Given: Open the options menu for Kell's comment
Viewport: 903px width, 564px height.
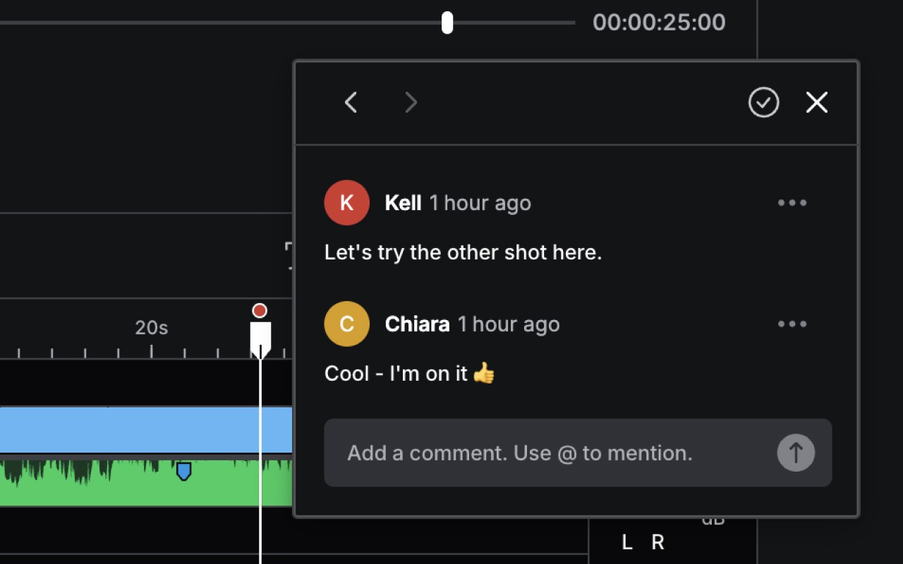Looking at the screenshot, I should coord(792,202).
